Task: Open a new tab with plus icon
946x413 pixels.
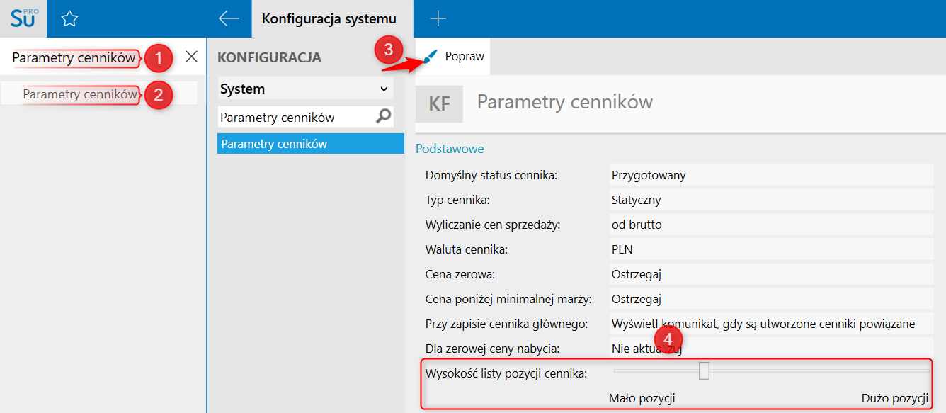Action: (x=438, y=19)
